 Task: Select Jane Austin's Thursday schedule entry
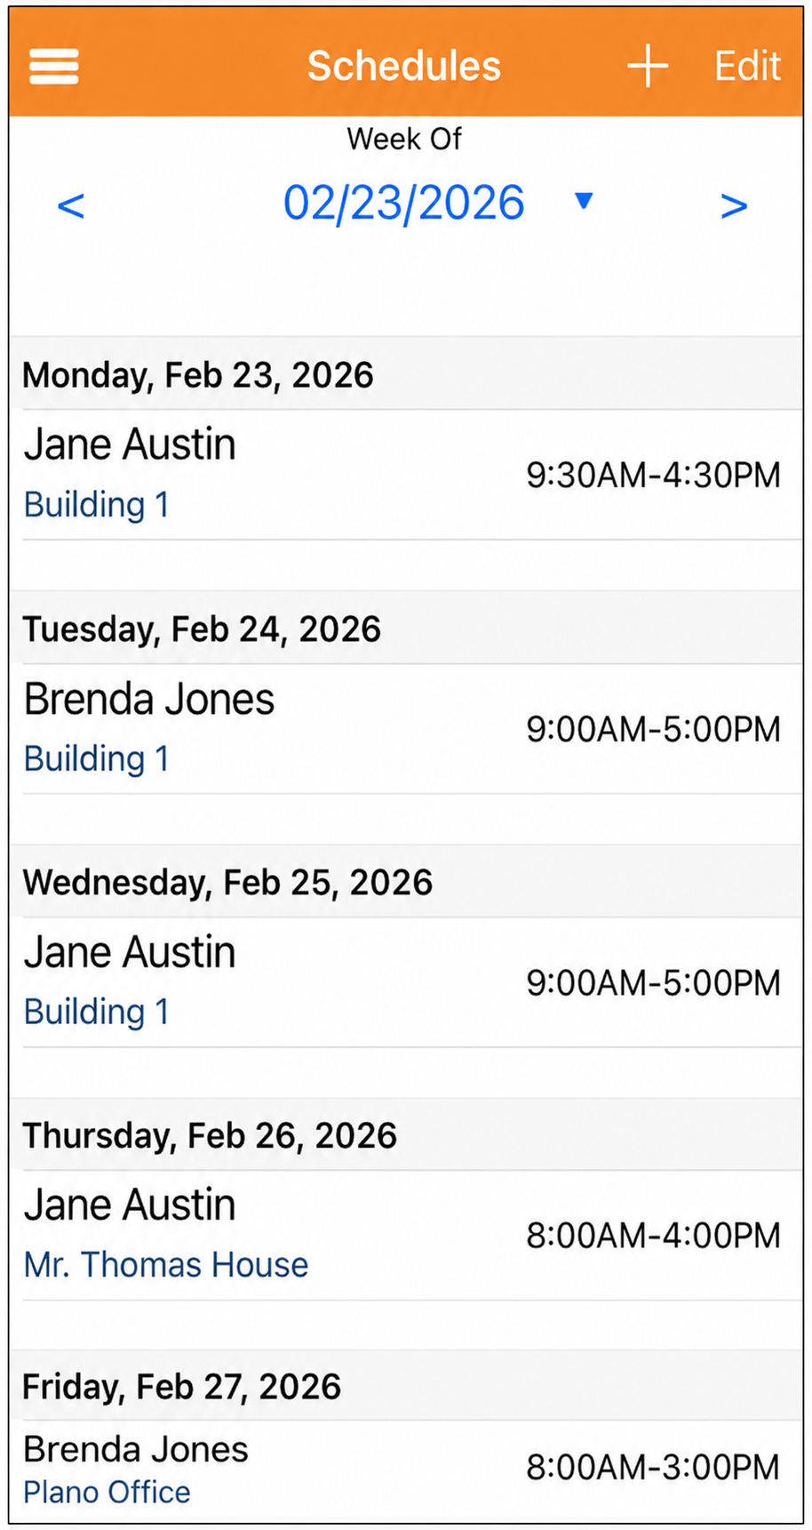click(406, 1236)
